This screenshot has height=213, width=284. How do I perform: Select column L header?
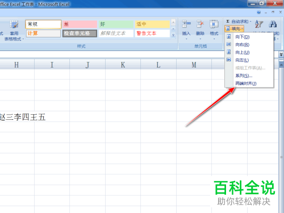click(158, 65)
